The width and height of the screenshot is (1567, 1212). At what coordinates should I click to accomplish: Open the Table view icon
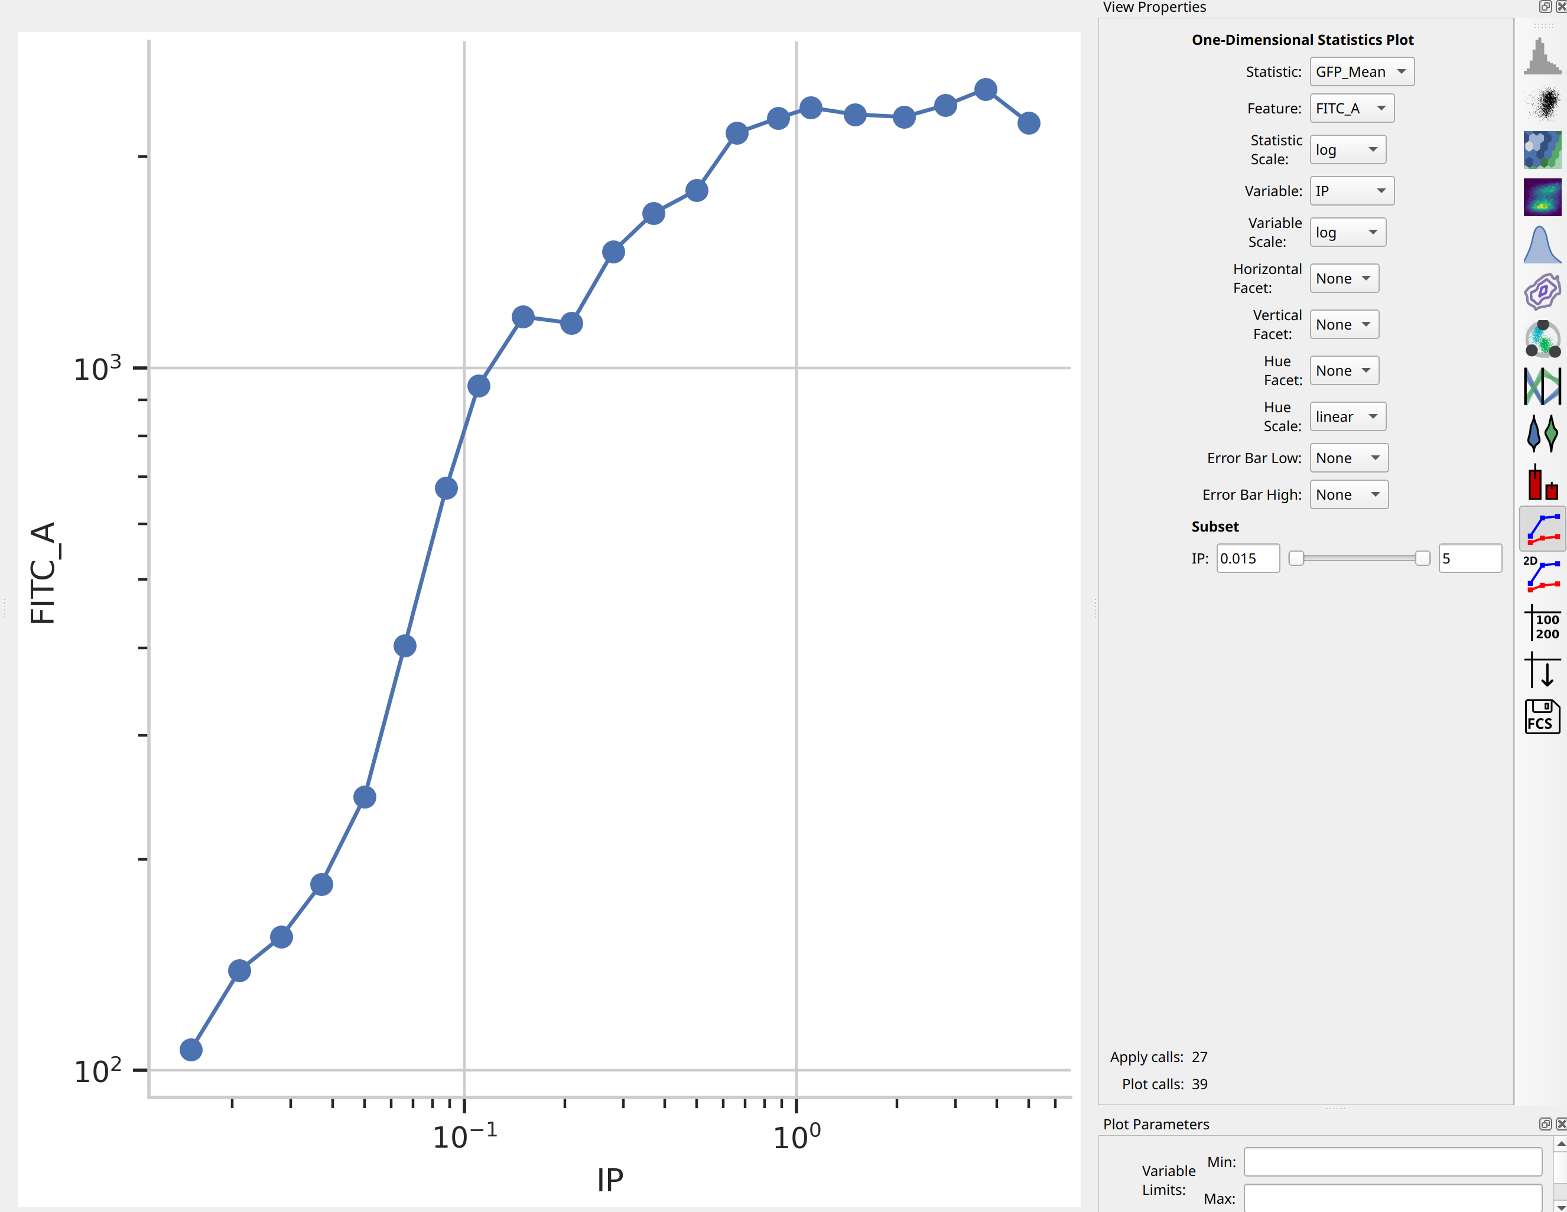1542,623
